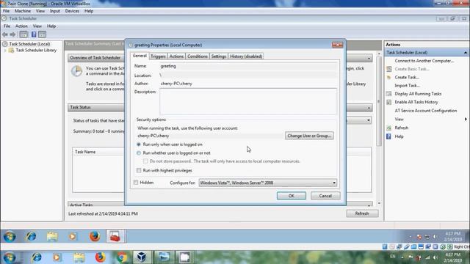The image size is (470, 264).
Task: Click the Show/Hide Action Pane toolbar icon
Action: [43, 34]
